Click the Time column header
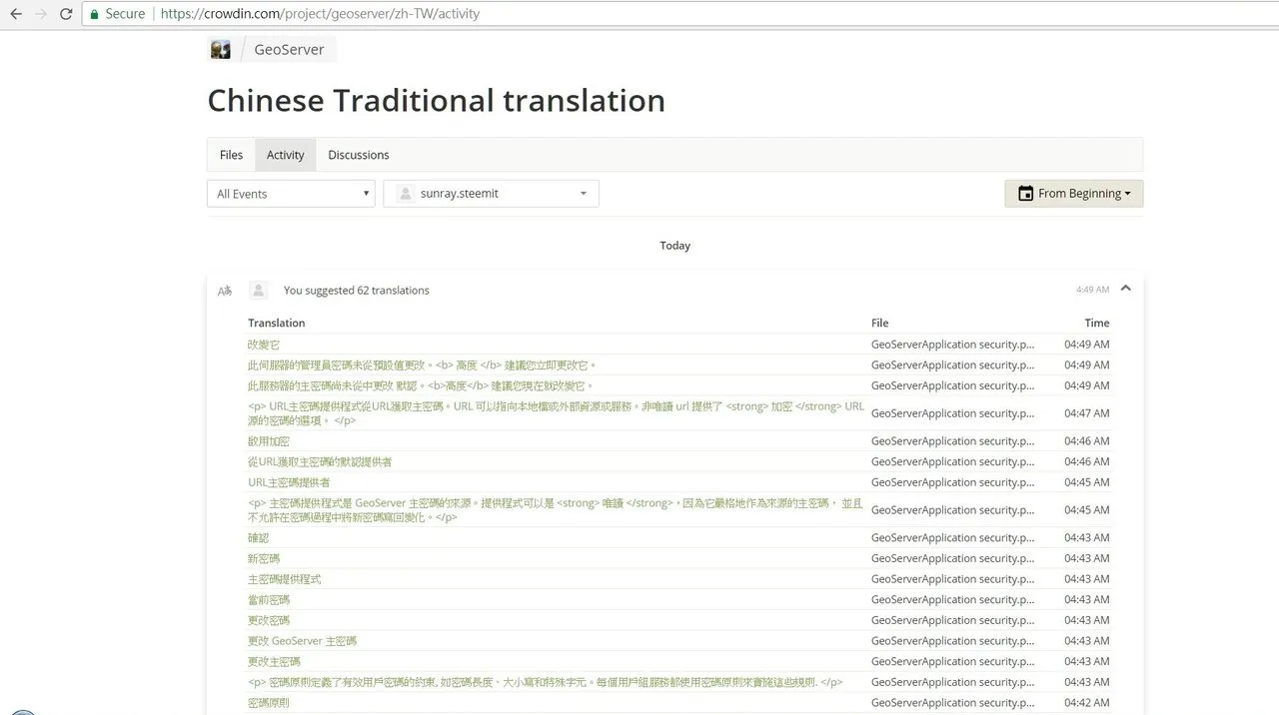 click(1097, 324)
